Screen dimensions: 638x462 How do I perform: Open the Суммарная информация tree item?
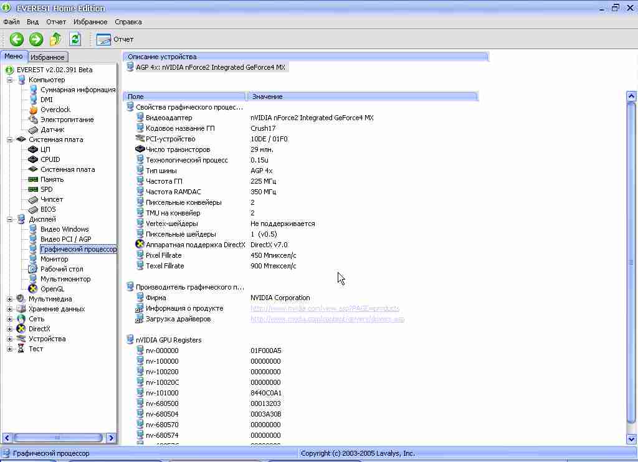click(x=78, y=90)
